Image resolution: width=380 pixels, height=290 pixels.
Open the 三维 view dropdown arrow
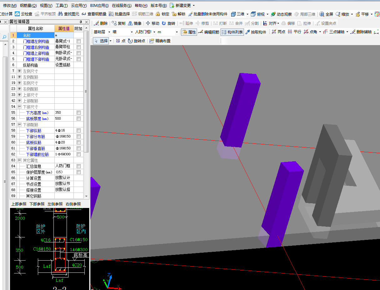coord(247,14)
